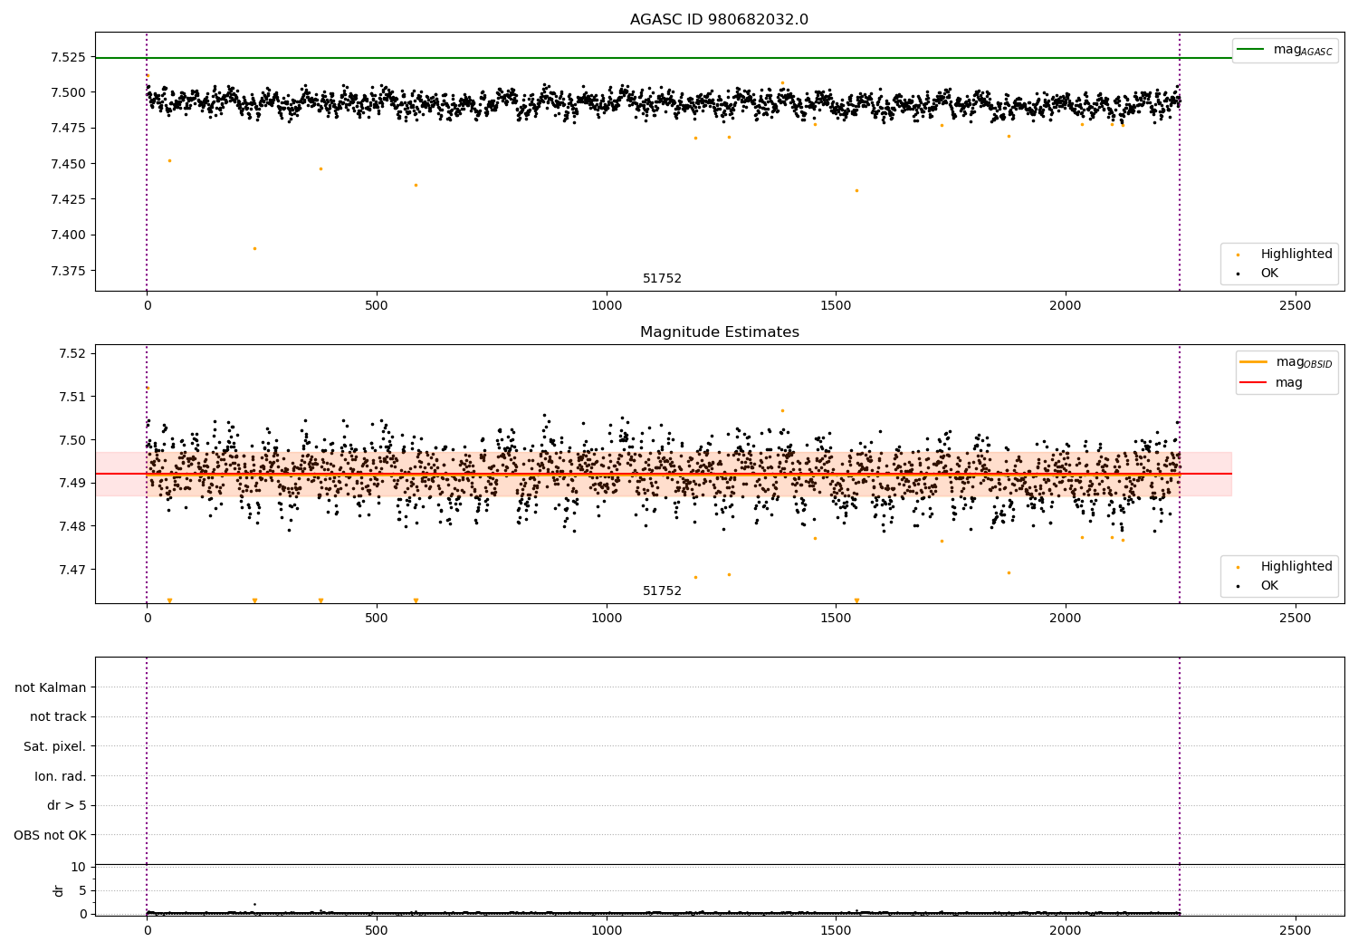This screenshot has height=951, width=1358.
Task: Click the highlighted orange point near 7.43 at x=1550
Action: pos(856,190)
